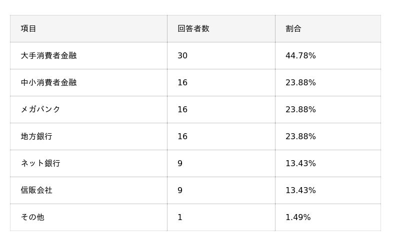The image size is (400, 246).
Task: Click the 割合 column header
Action: pyautogui.click(x=293, y=29)
